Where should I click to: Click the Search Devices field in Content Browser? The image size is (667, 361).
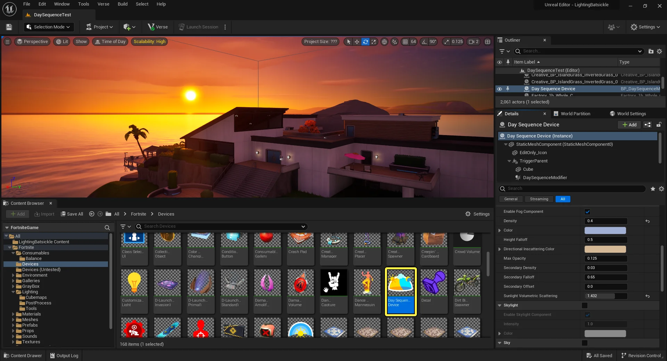point(221,227)
